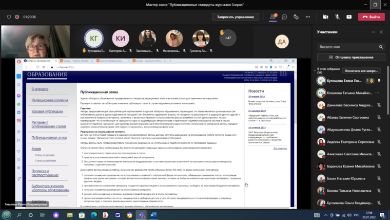Expand the +47 hidden participants tile

tap(227, 38)
